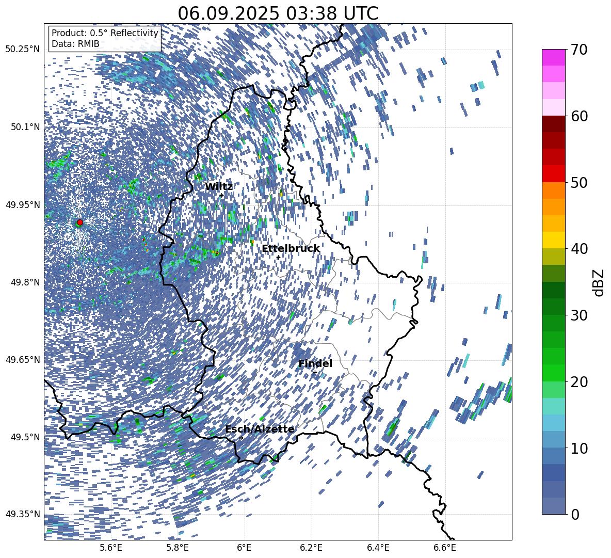611x558 pixels.
Task: Click the colorbar tick label 40
Action: point(579,249)
